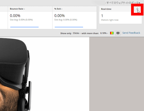Click the % Exit 0.00% value
The image size is (144, 111).
59,16
